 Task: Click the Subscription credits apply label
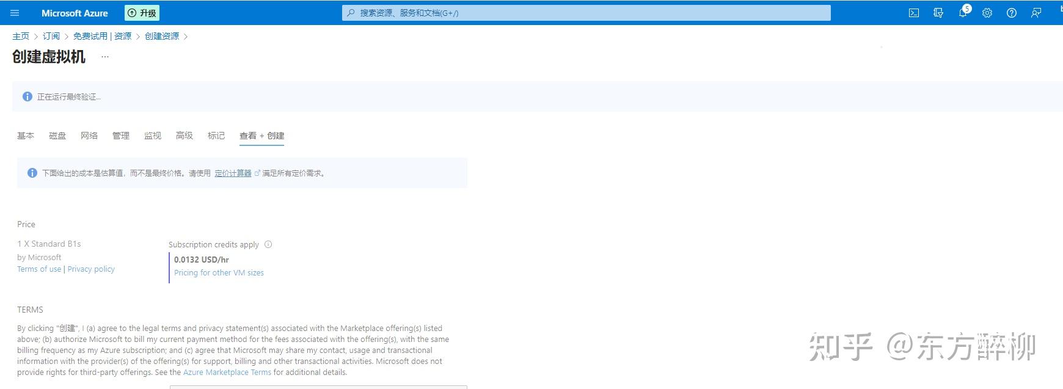coord(214,244)
